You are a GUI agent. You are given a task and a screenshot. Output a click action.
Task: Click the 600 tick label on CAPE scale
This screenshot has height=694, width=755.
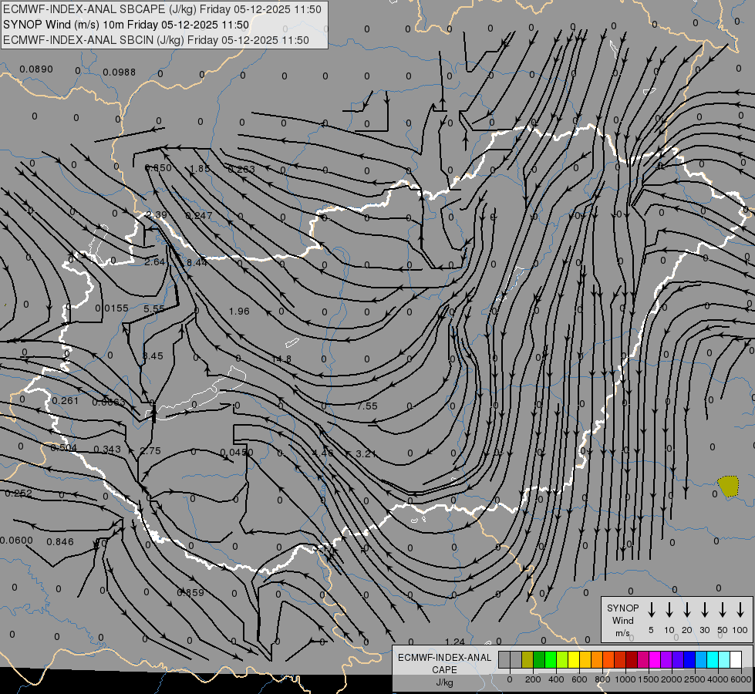click(x=579, y=679)
